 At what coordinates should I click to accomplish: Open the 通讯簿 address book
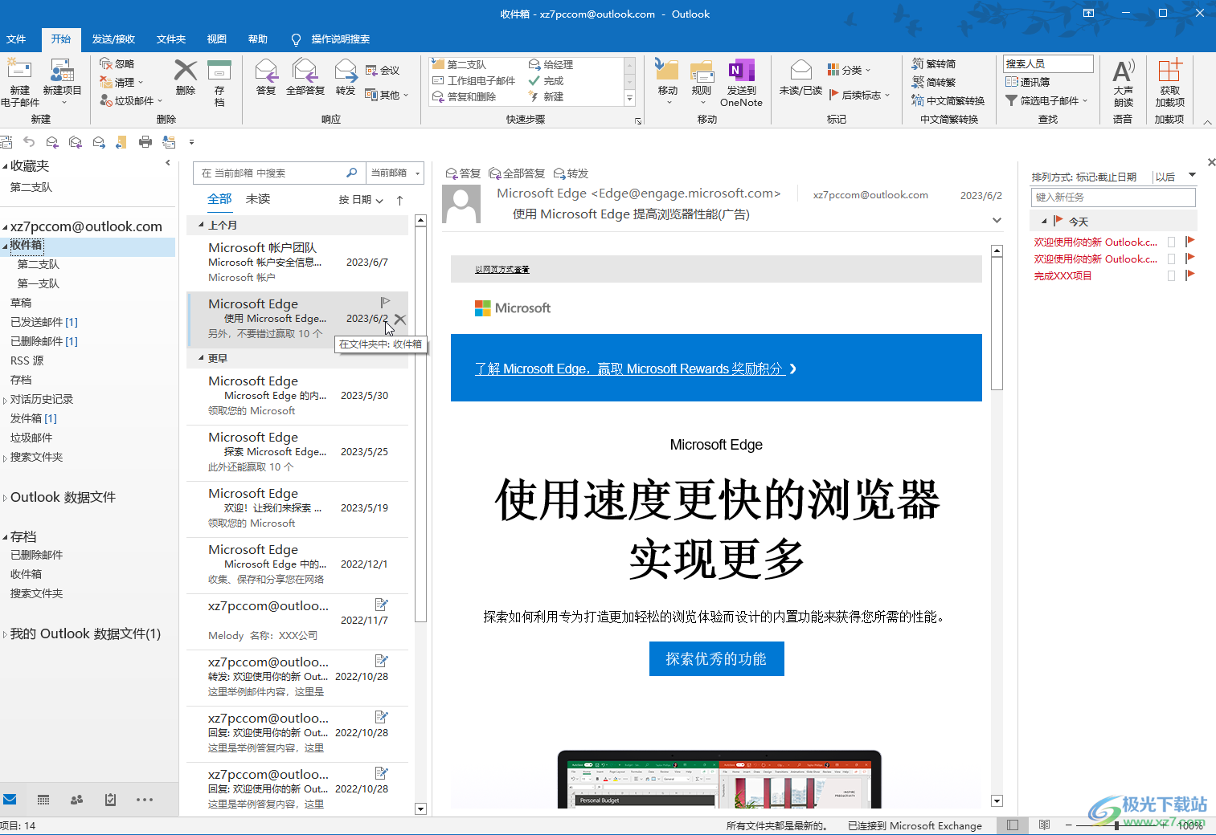(1028, 82)
